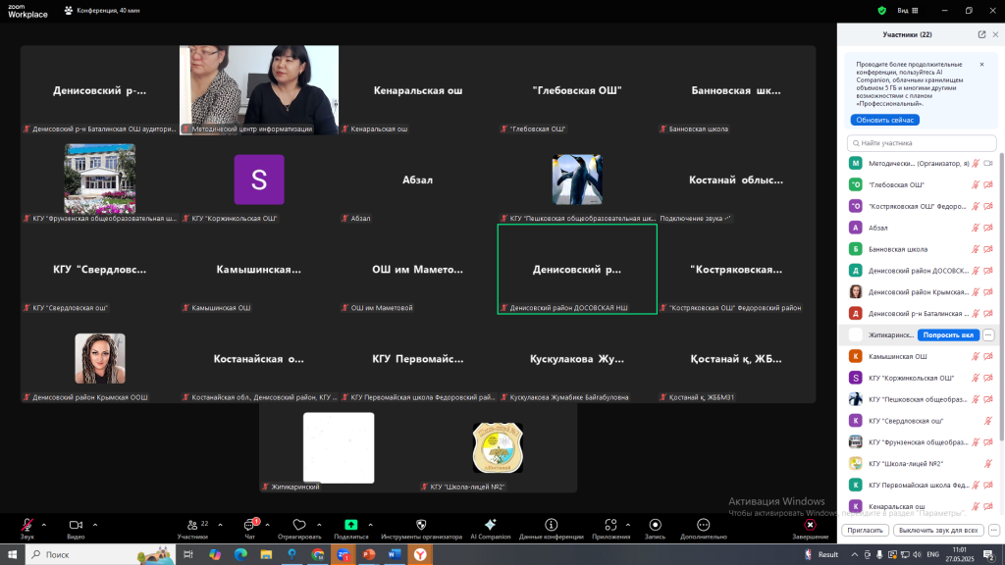This screenshot has width=1005, height=565.
Task: Click the purple S avatar tile
Action: (x=259, y=180)
